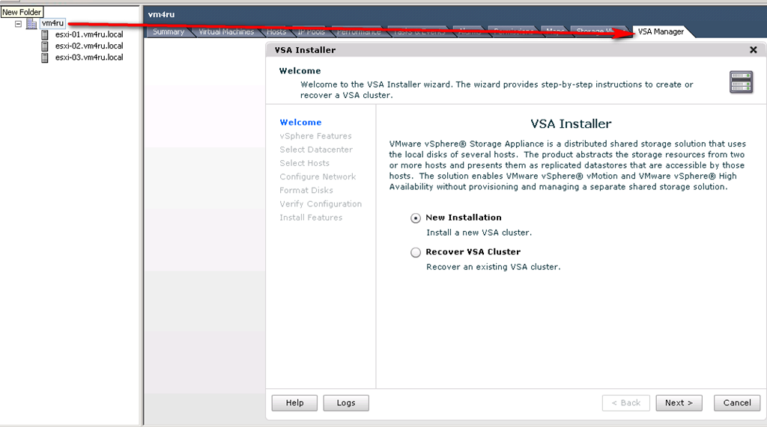
Task: Select the Recover VSA Cluster radio button
Action: 415,252
